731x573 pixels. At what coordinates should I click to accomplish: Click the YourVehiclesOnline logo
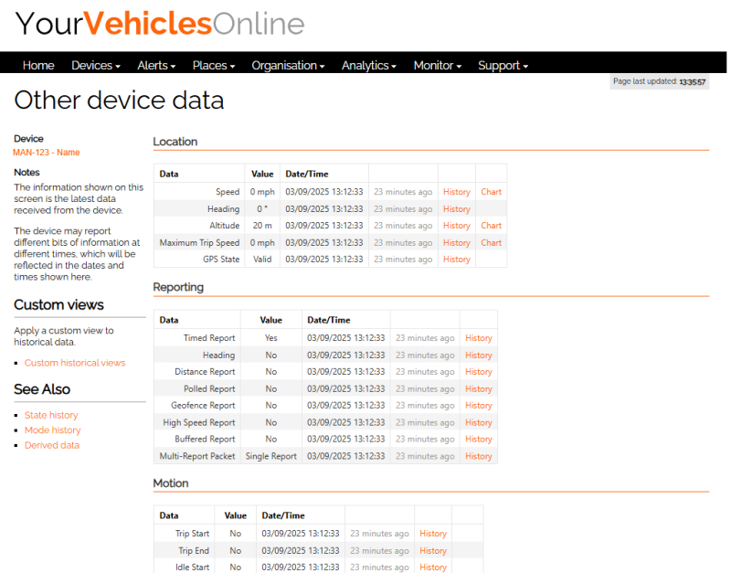pyautogui.click(x=160, y=24)
